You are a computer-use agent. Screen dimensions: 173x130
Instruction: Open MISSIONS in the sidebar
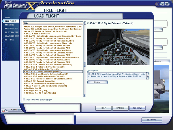point(10,25)
